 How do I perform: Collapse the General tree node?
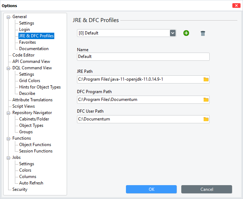coord(9,17)
